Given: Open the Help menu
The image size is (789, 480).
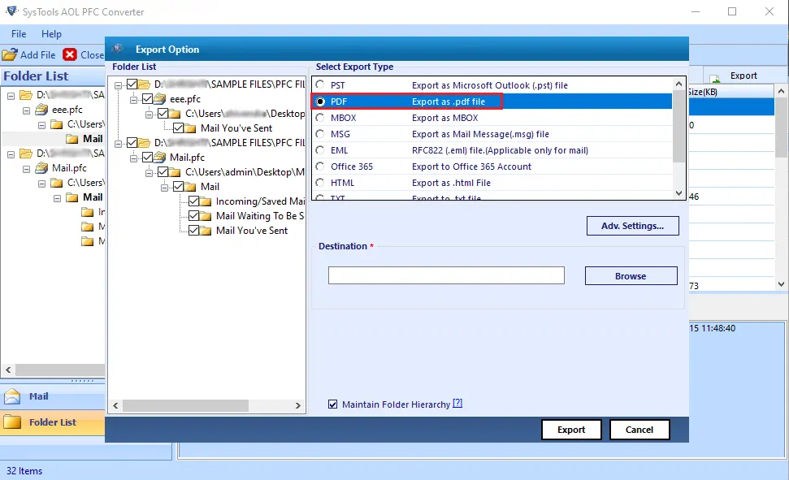Looking at the screenshot, I should pyautogui.click(x=51, y=34).
